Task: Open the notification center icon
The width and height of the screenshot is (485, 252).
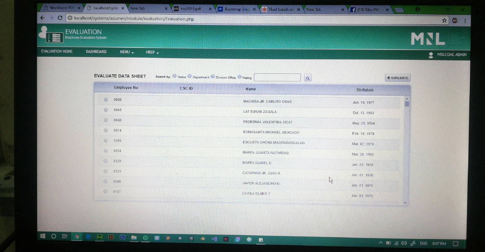Action: click(x=455, y=244)
